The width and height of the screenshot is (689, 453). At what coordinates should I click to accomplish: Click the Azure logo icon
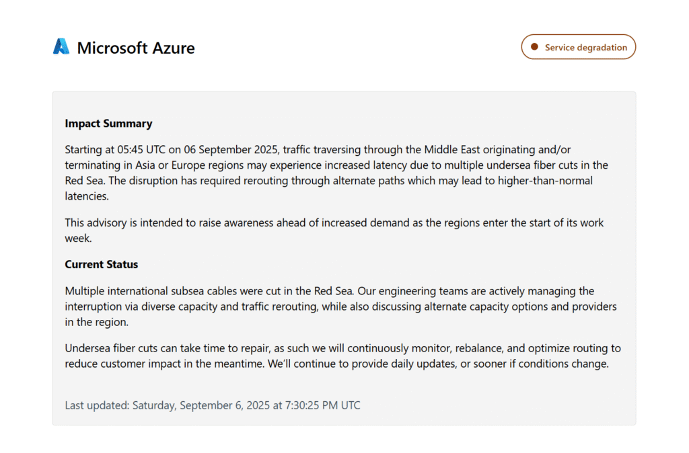click(61, 47)
